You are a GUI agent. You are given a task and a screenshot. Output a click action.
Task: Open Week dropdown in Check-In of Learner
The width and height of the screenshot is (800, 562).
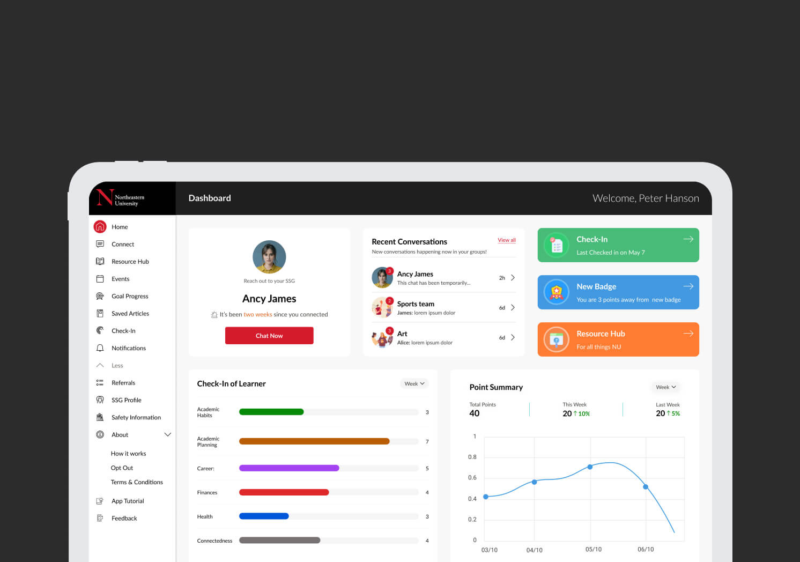[x=414, y=383]
